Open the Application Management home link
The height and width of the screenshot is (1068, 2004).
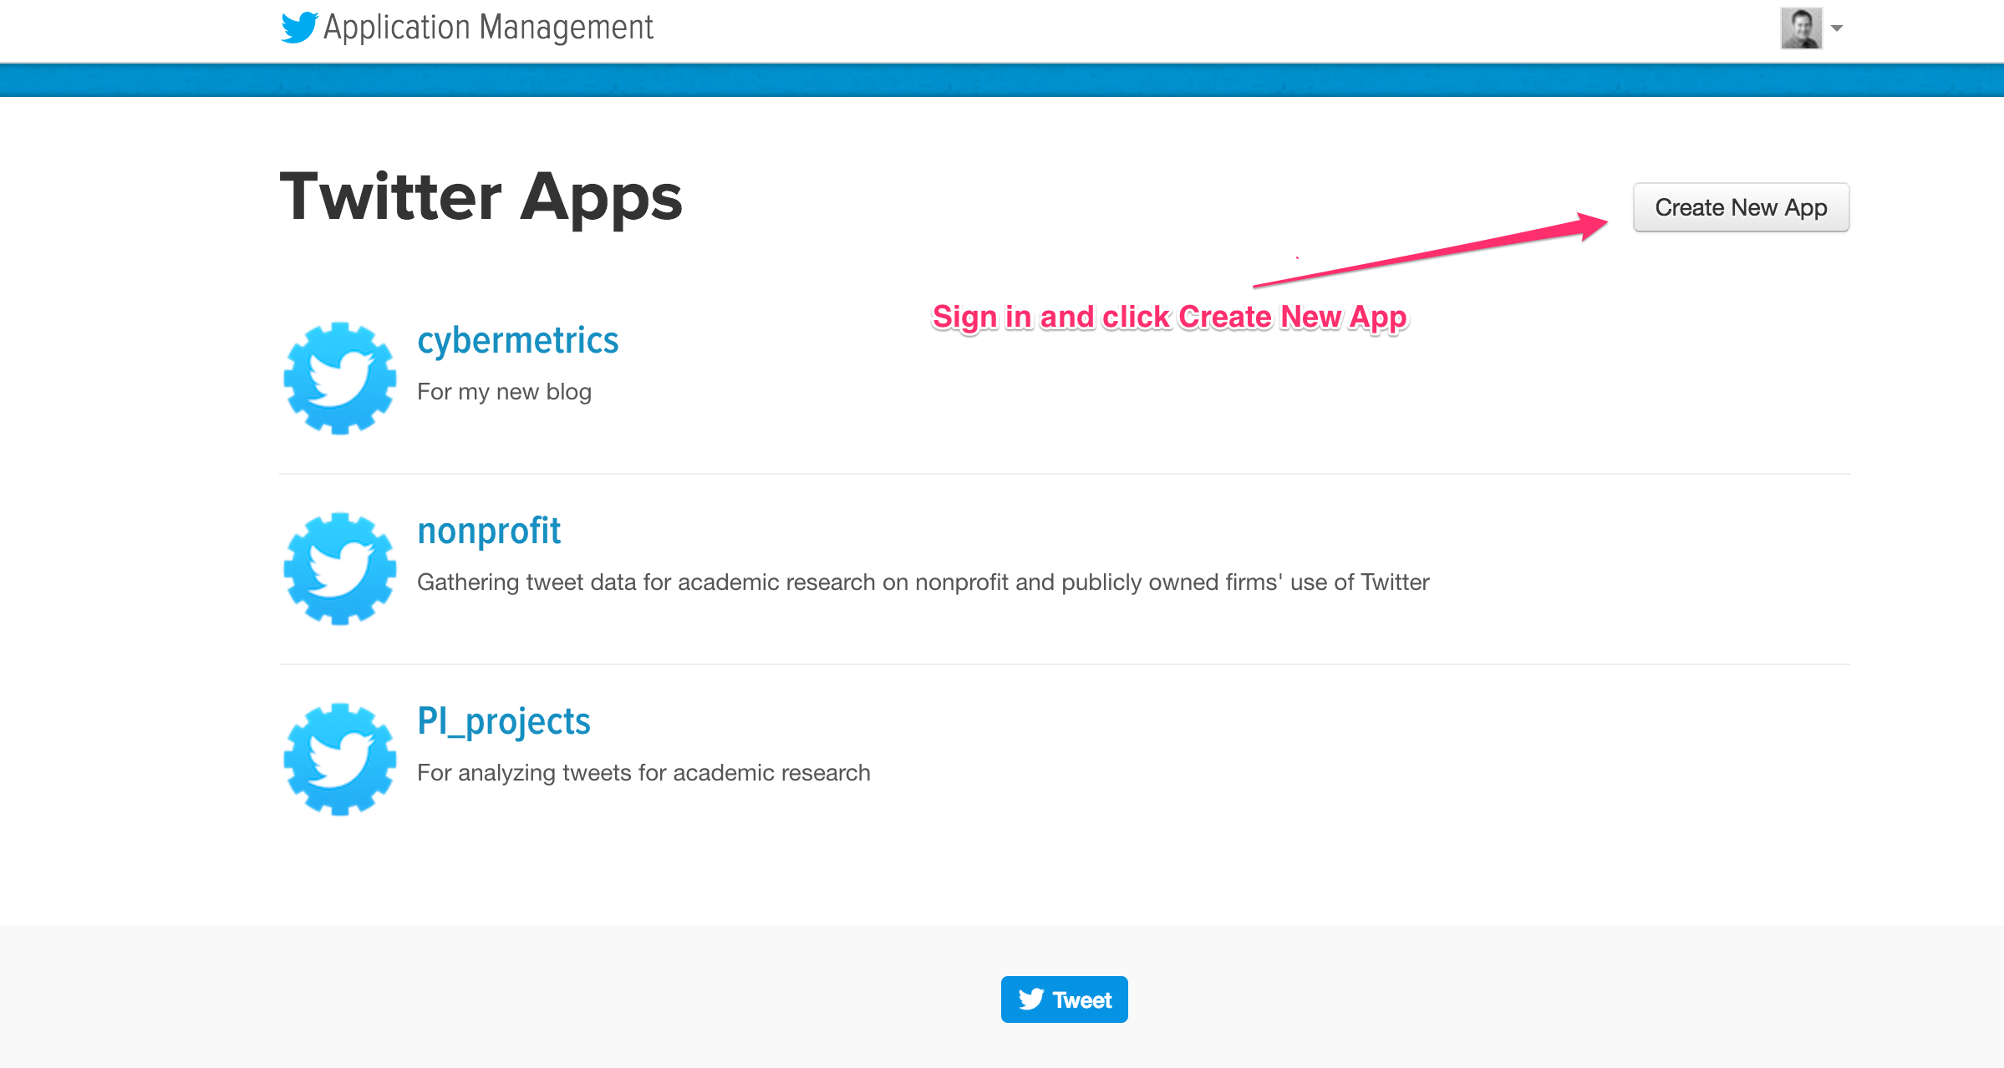tap(488, 28)
